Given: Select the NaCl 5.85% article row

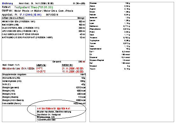Looking at the screenshot, I should coord(44,25).
